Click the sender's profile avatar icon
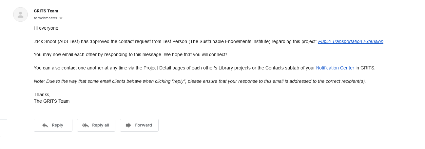This screenshot has height=149, width=425. tap(20, 14)
